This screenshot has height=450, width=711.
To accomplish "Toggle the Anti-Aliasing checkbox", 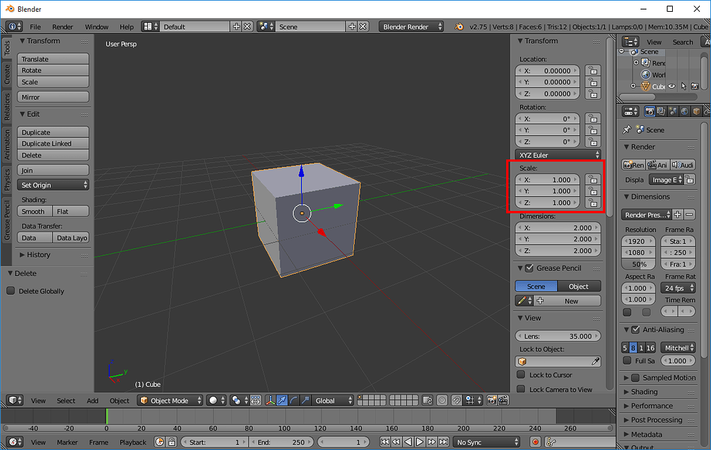I will click(635, 329).
